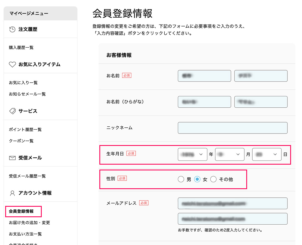Click the person icon beside アカウント情報

(12, 193)
